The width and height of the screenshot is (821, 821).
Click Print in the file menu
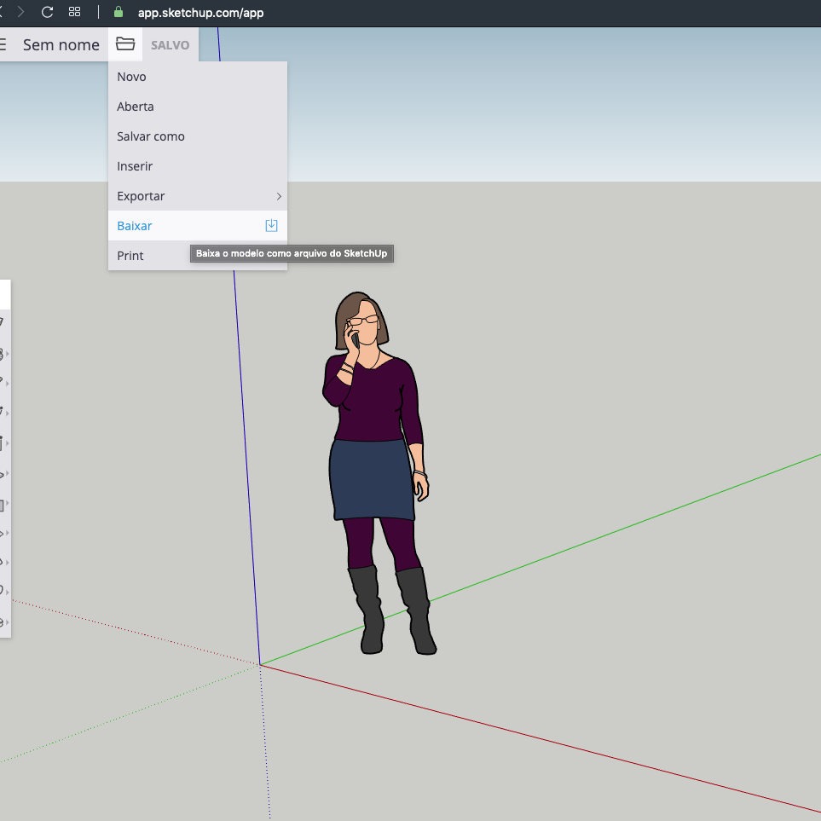[130, 256]
